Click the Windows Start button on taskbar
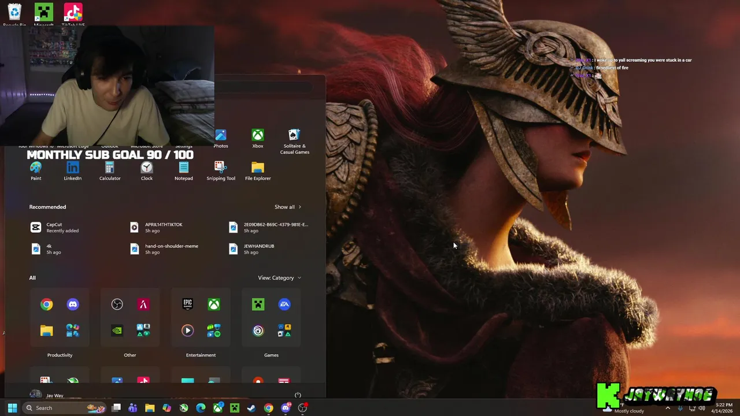Viewport: 740px width, 416px height. 12,408
